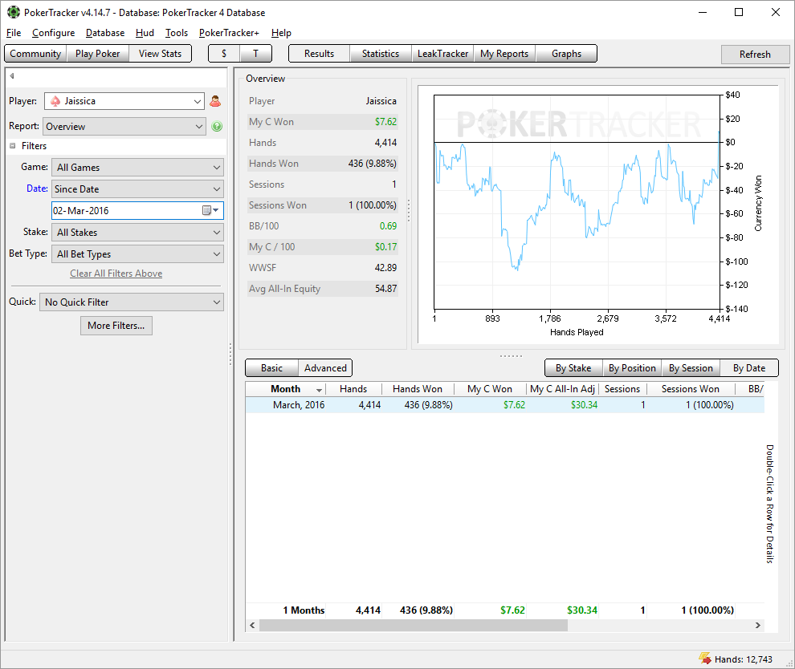This screenshot has height=669, width=795.
Task: Select the March, 2016 row
Action: 504,405
